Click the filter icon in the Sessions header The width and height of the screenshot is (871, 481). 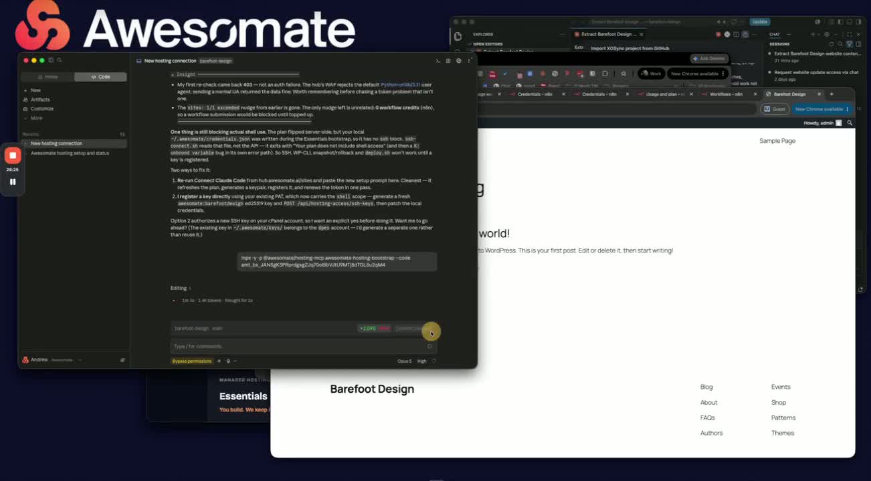pos(849,44)
